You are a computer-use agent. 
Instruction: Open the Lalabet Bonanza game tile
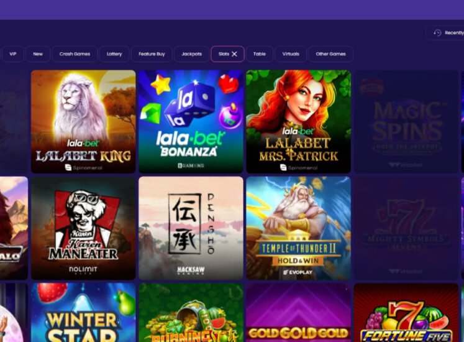[191, 121]
